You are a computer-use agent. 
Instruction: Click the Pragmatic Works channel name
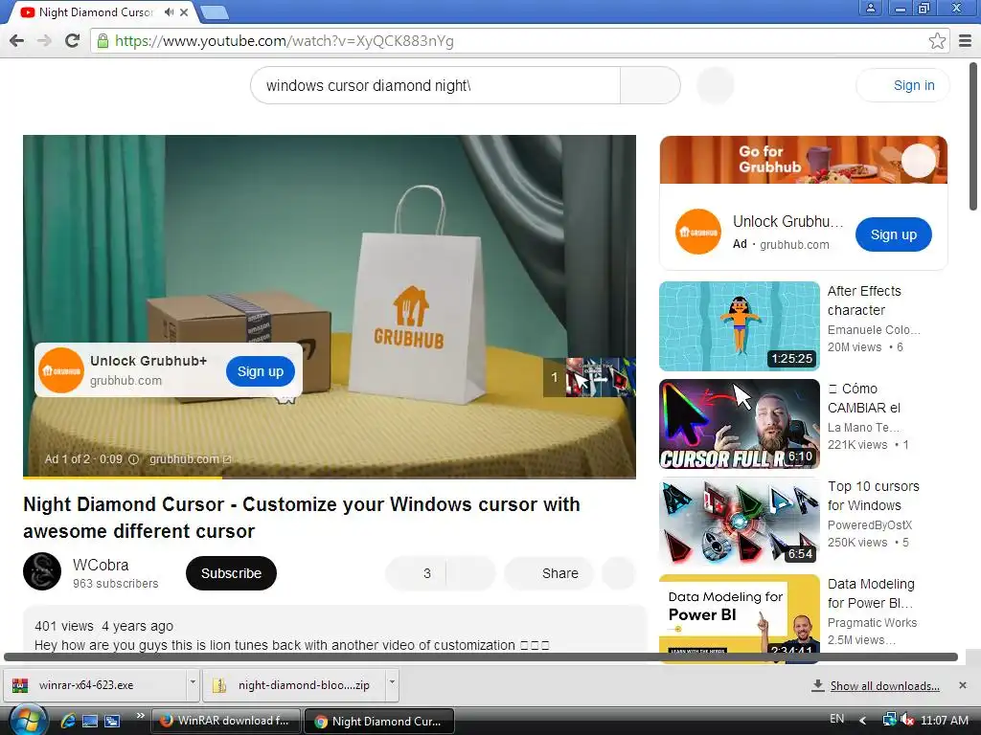[x=872, y=622]
